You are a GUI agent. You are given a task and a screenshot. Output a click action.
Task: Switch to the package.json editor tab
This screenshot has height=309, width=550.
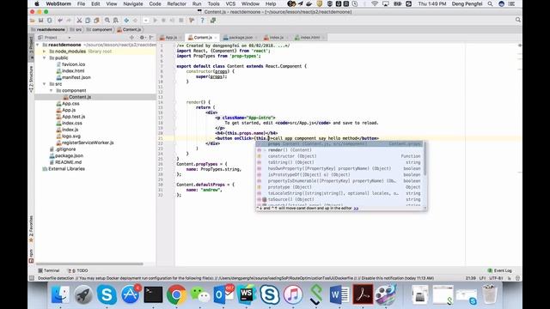pos(241,38)
